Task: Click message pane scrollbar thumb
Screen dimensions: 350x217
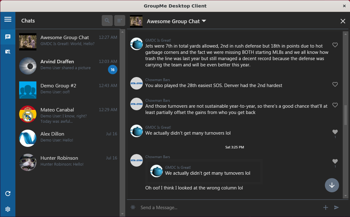Action: point(346,115)
